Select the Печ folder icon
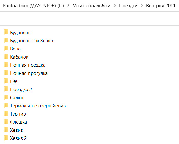Image resolution: width=179 pixels, height=144 pixels. 6,81
